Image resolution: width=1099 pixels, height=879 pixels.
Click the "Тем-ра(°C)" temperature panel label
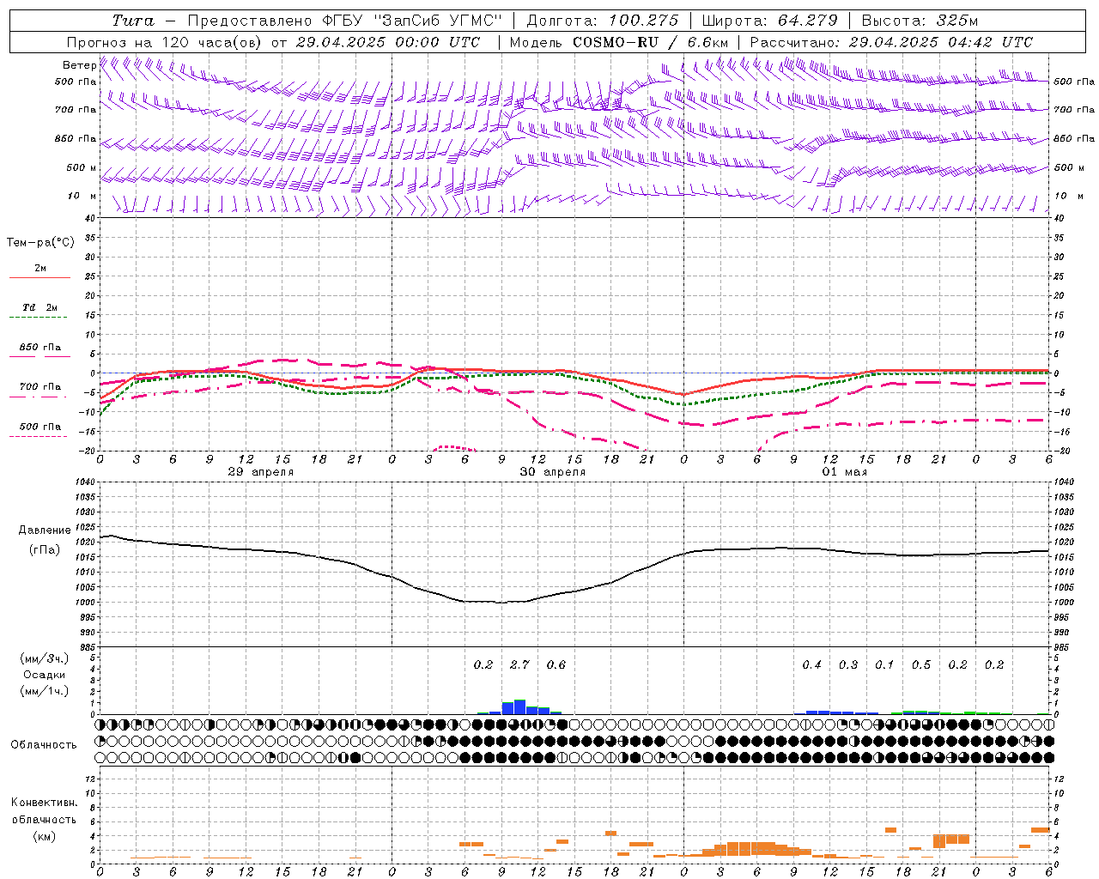40,243
